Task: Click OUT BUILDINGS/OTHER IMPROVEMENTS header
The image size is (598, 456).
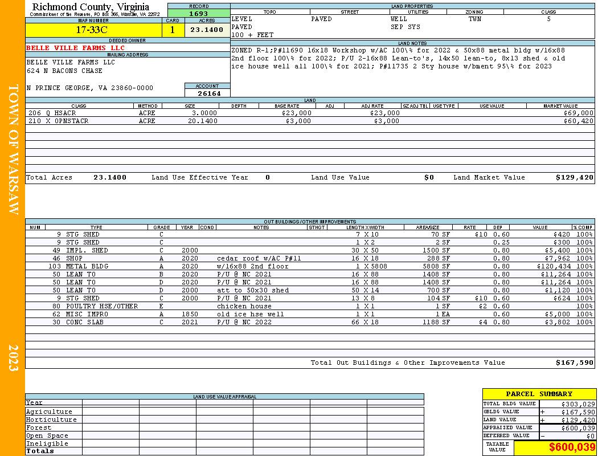Action: click(x=310, y=222)
